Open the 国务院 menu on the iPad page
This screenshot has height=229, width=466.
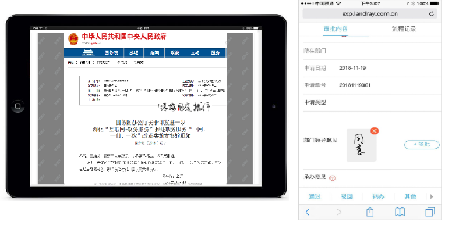tap(111, 53)
